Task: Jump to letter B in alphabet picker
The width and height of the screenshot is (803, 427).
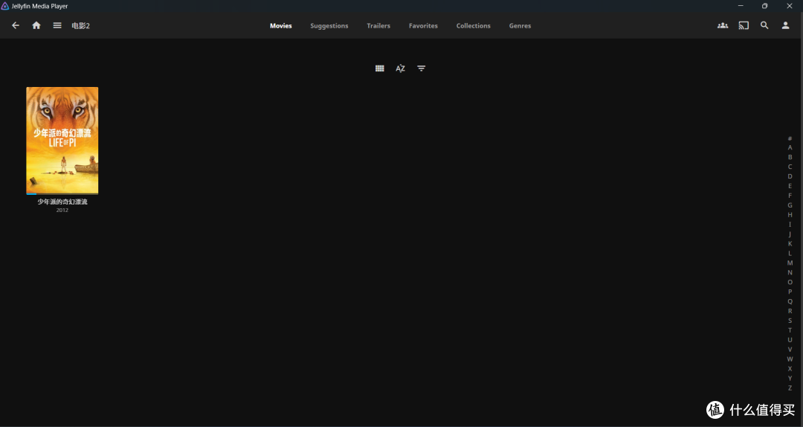Action: click(x=790, y=158)
